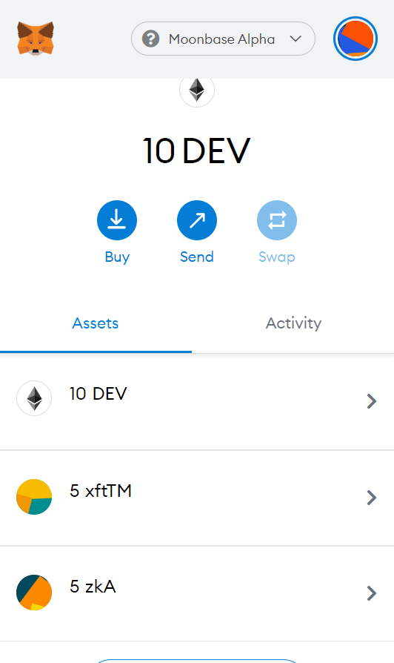Click the large 10 DEV balance
The height and width of the screenshot is (663, 394).
[197, 151]
